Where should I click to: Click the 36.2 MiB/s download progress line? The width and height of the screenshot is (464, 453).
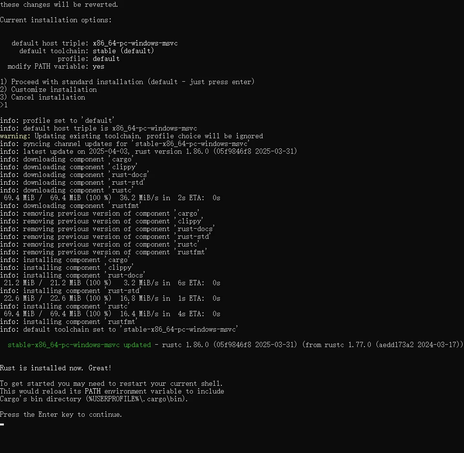coord(112,198)
